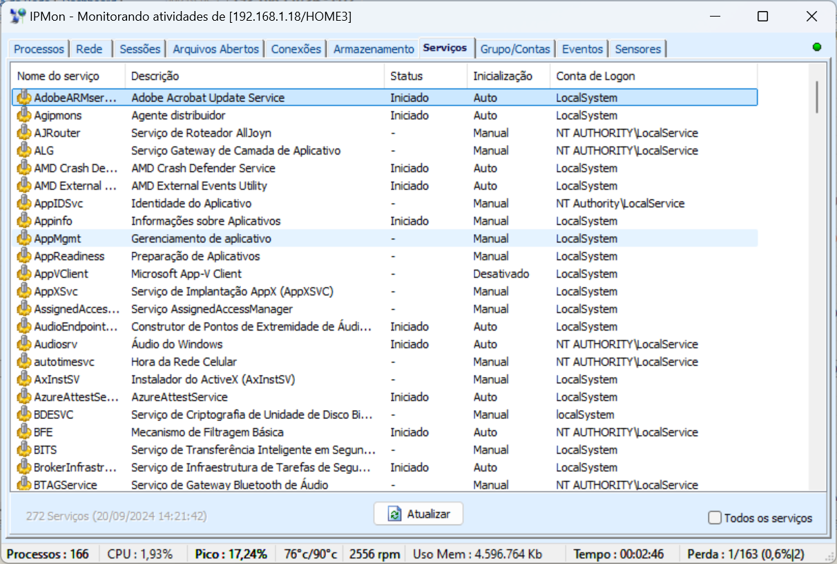The width and height of the screenshot is (837, 564).
Task: Click Desativado in AppVClient row
Action: pyautogui.click(x=501, y=274)
